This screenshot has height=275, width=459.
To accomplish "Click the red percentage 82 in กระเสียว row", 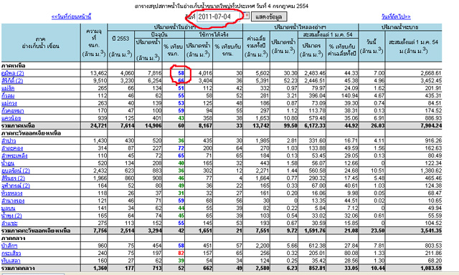I will 181,253.
